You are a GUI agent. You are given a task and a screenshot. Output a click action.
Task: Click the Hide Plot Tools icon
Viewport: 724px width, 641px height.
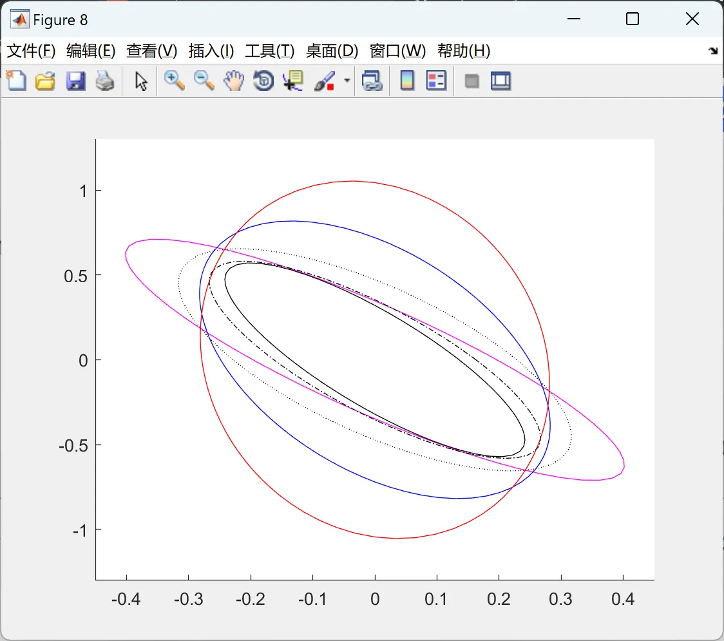coord(472,81)
